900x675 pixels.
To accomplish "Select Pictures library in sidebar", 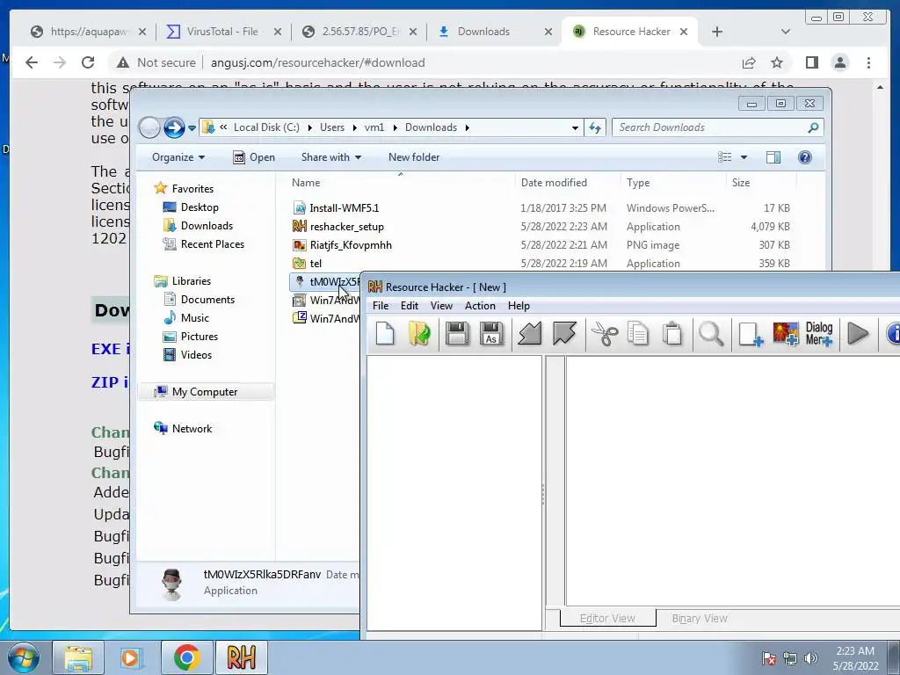I will coord(200,337).
